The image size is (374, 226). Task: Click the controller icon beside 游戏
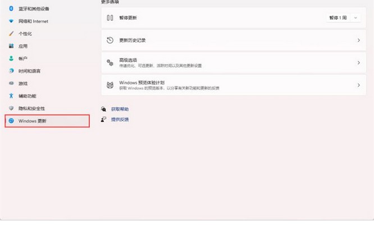[11, 83]
